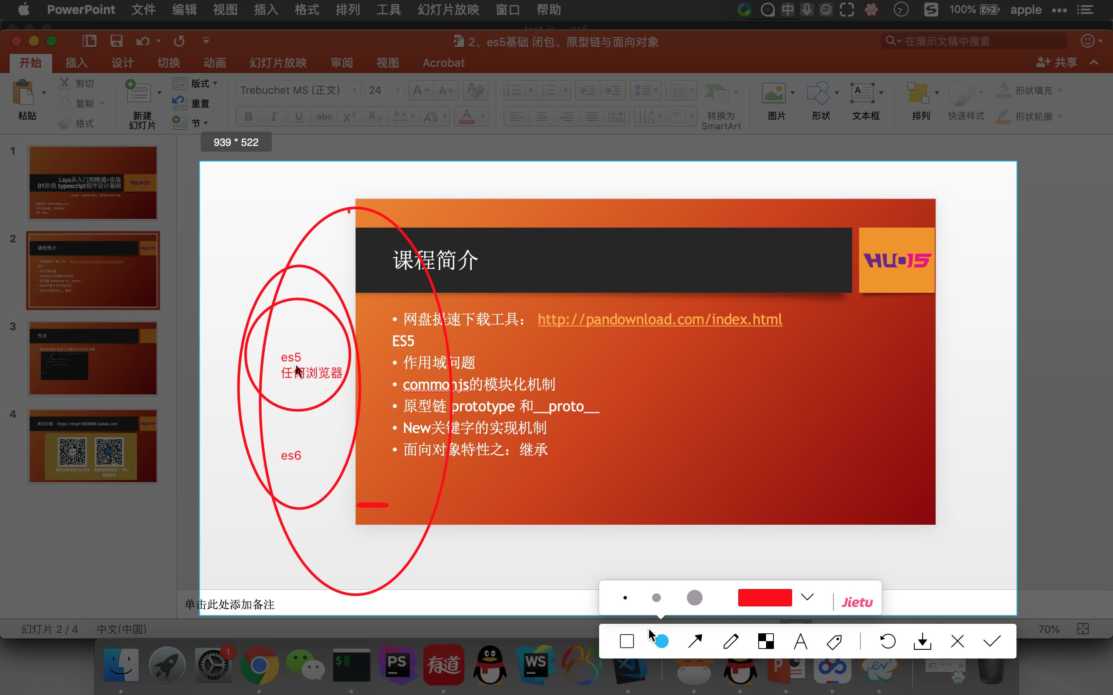
Task: Toggle italic formatting
Action: point(273,116)
